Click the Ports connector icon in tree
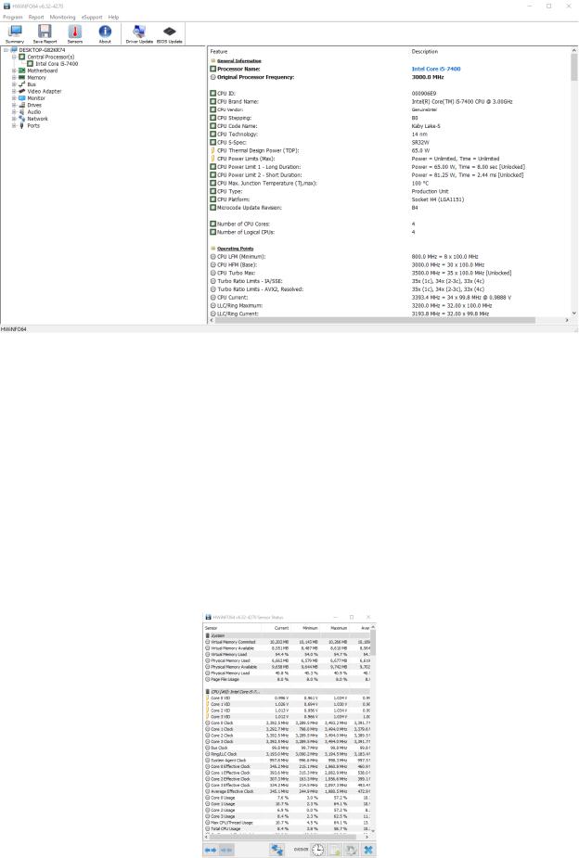579x858 pixels. (x=22, y=125)
